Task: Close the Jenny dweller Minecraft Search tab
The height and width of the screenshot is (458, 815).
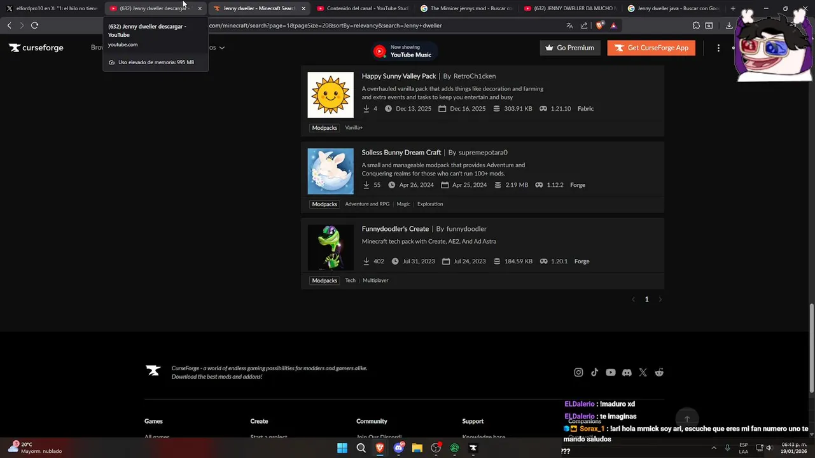Action: pos(303,8)
